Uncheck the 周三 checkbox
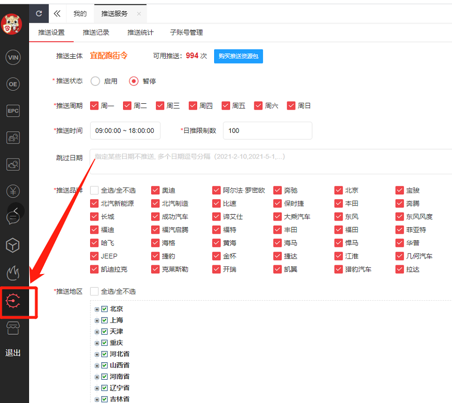The width and height of the screenshot is (452, 403). click(x=160, y=106)
